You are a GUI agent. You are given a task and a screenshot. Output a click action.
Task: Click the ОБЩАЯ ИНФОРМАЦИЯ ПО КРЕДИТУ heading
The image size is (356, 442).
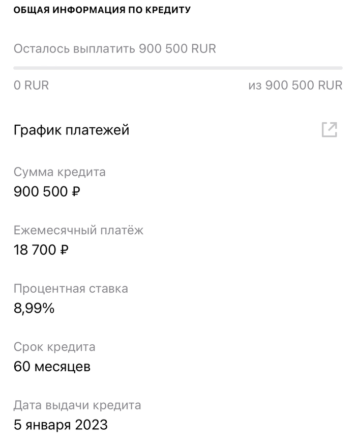click(x=102, y=10)
